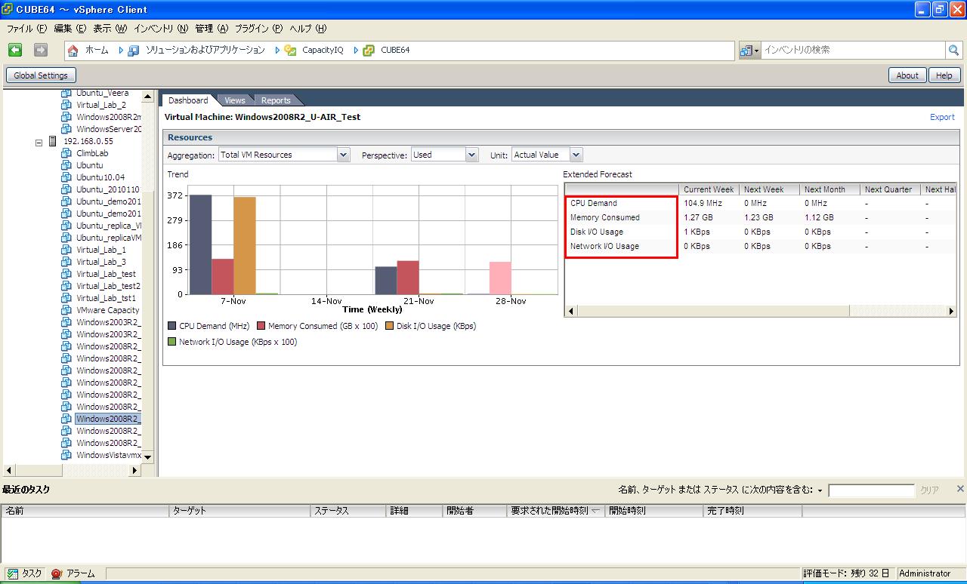Click the Ubuntu VM icon
967x584 pixels.
(x=66, y=165)
